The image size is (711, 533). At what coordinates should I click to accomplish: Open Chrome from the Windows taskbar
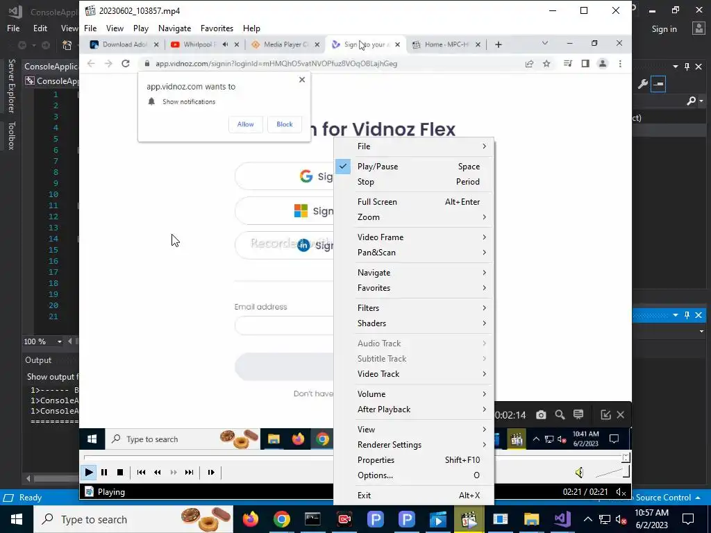click(282, 519)
